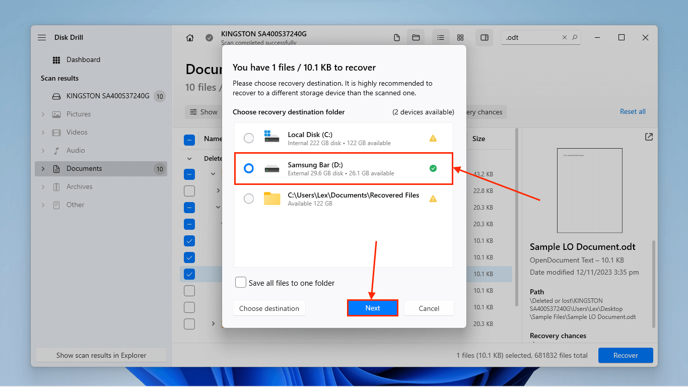This screenshot has width=688, height=387.
Task: Expand the folder on the 22.8 KB row
Action: 218,190
